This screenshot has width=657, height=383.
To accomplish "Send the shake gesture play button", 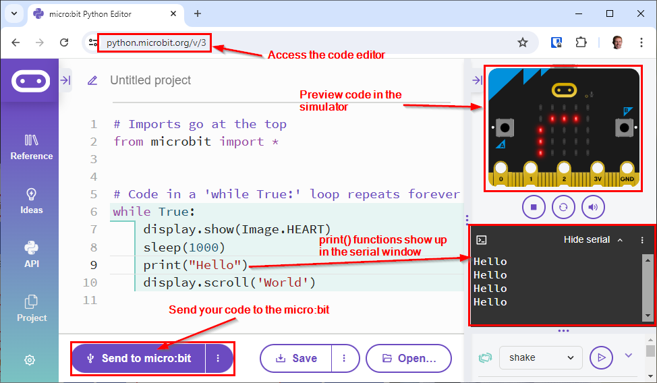I will pyautogui.click(x=601, y=357).
